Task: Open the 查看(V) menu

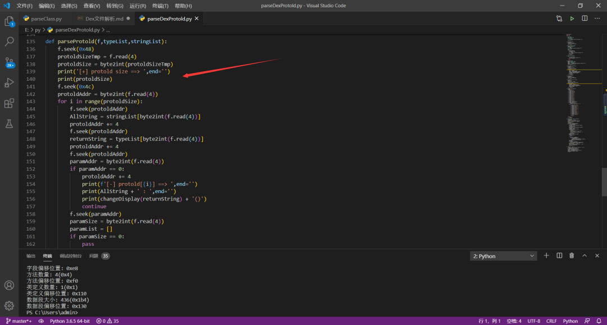Action: [92, 6]
